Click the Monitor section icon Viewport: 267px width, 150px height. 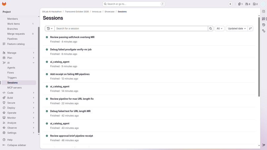4,118
